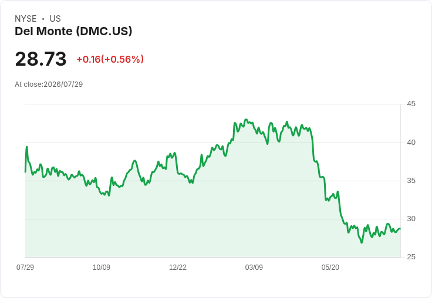The width and height of the screenshot is (432, 298).
Task: Click the 07/29 date axis label
Action: (x=25, y=267)
